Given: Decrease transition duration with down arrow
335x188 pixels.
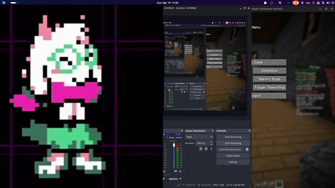Looking at the screenshot, I should point(211,145).
